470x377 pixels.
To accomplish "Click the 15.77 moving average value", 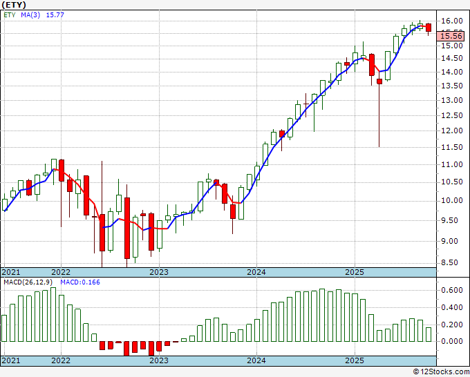I will coord(55,15).
